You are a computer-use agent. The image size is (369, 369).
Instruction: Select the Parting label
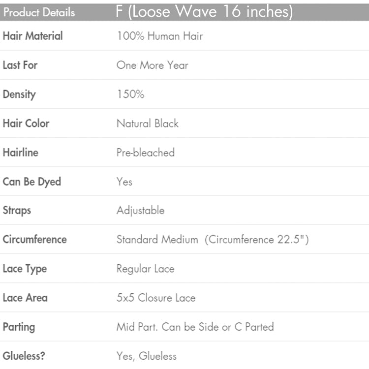(x=19, y=327)
